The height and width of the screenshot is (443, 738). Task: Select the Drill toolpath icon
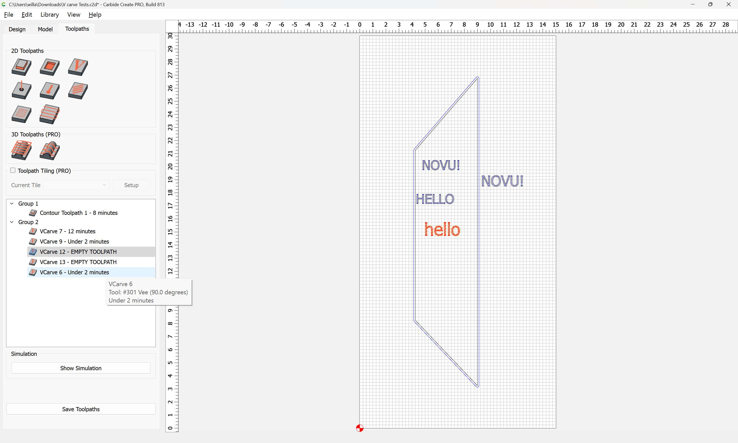point(22,90)
